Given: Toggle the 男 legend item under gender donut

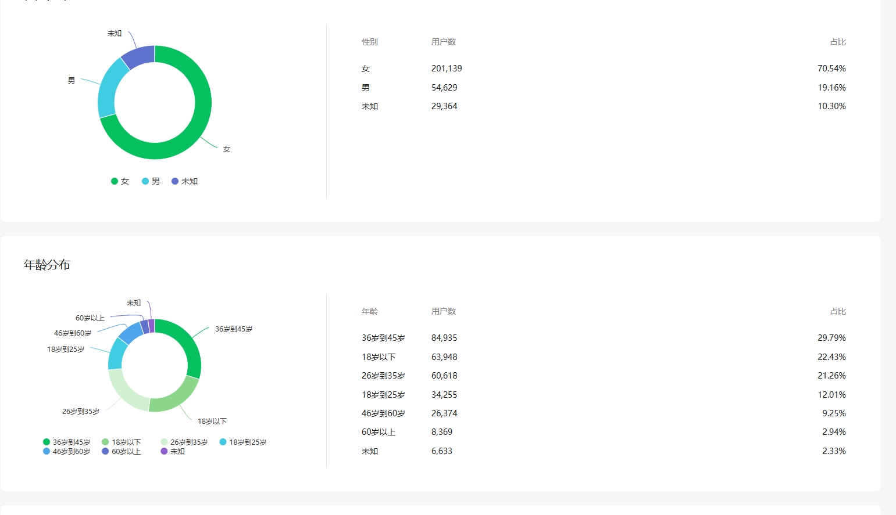Looking at the screenshot, I should click(151, 181).
